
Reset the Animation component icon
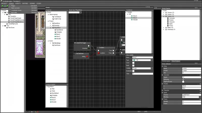click(x=198, y=75)
